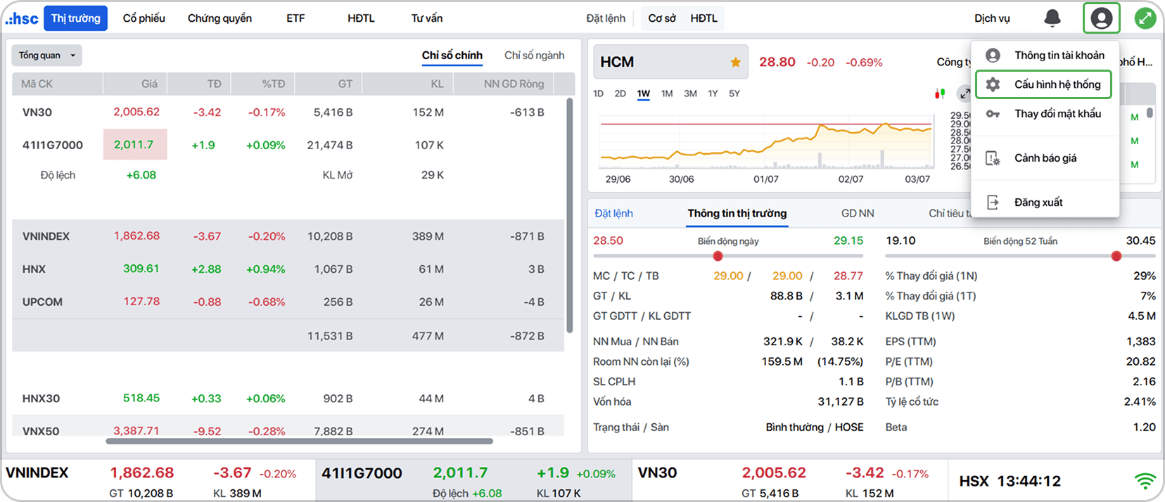Image resolution: width=1165 pixels, height=502 pixels.
Task: Click the horizontal scrollbar under index table
Action: [x=299, y=442]
